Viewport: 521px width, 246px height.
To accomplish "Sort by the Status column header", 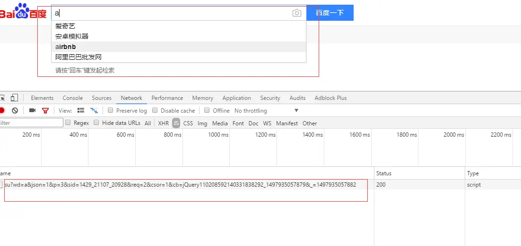I will [419, 173].
